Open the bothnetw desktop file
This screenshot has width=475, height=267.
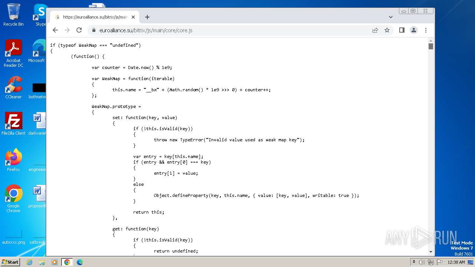(37, 91)
